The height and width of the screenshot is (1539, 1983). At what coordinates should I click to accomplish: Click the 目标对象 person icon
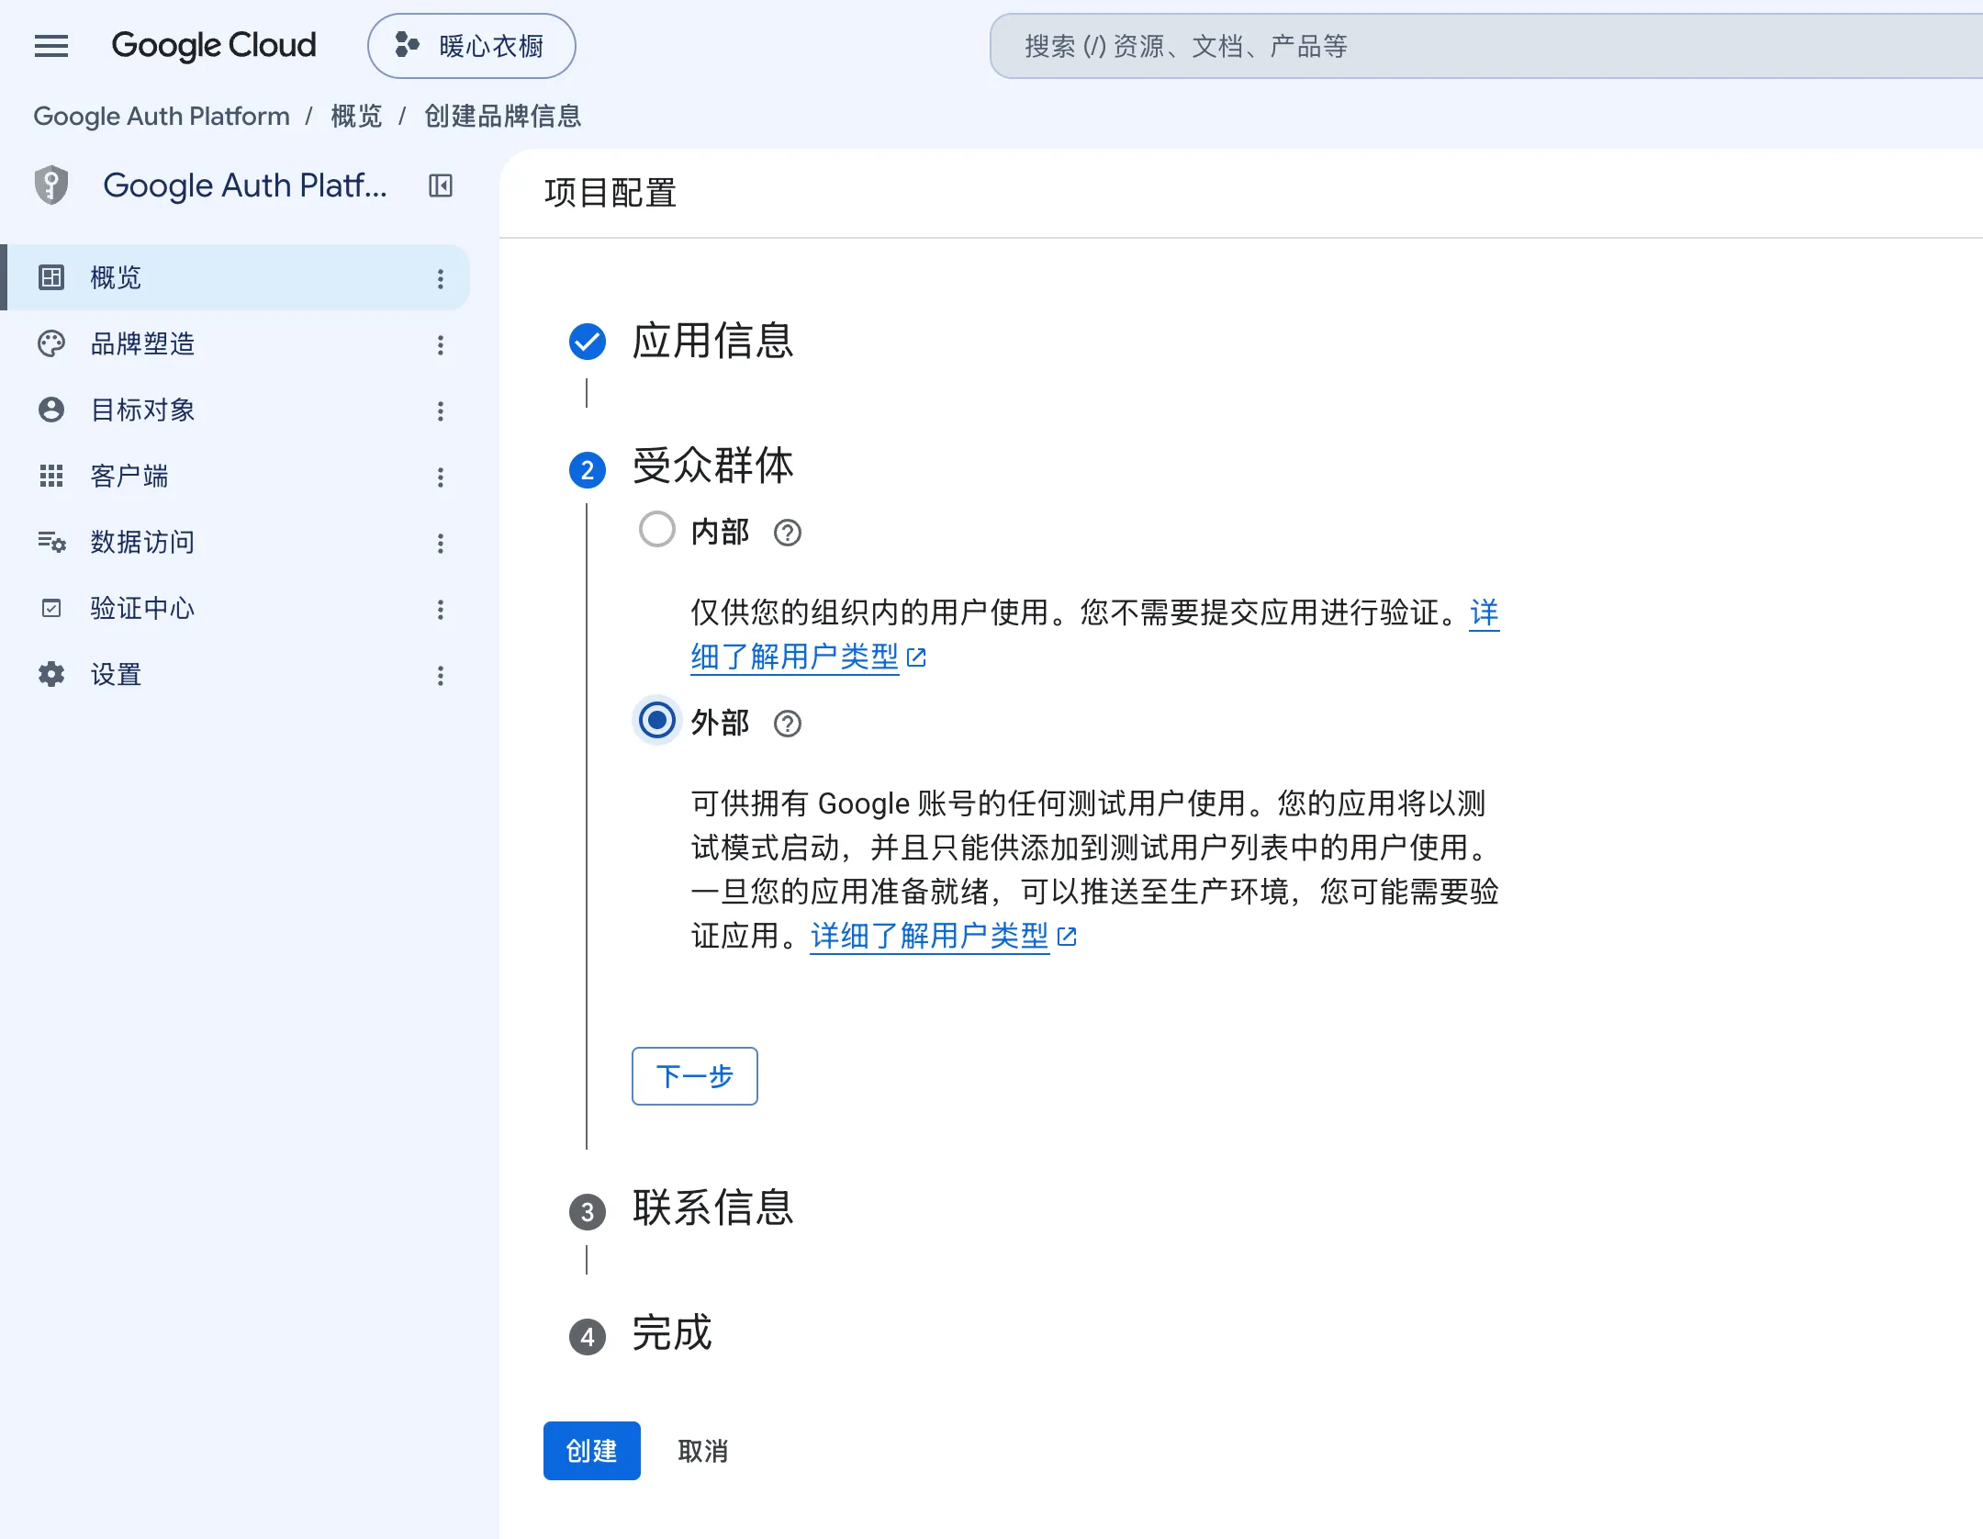coord(51,410)
